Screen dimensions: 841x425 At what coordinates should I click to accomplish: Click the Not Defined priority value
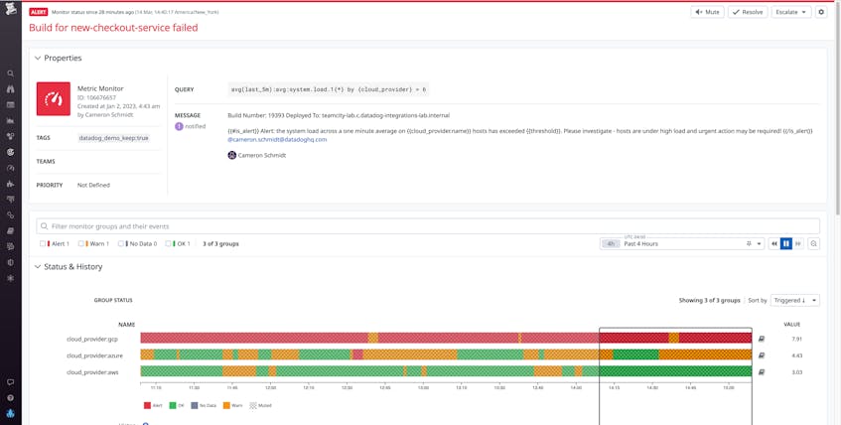93,185
